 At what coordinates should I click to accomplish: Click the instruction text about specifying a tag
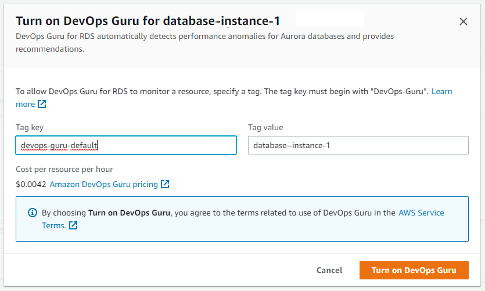click(x=221, y=92)
